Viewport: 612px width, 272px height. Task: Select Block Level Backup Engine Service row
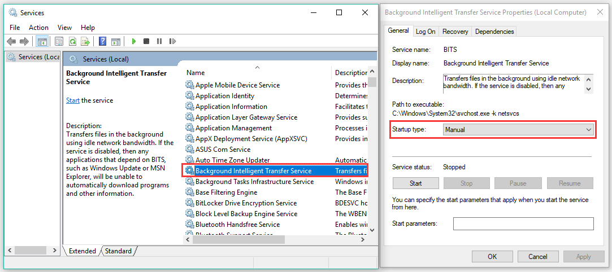(276, 213)
